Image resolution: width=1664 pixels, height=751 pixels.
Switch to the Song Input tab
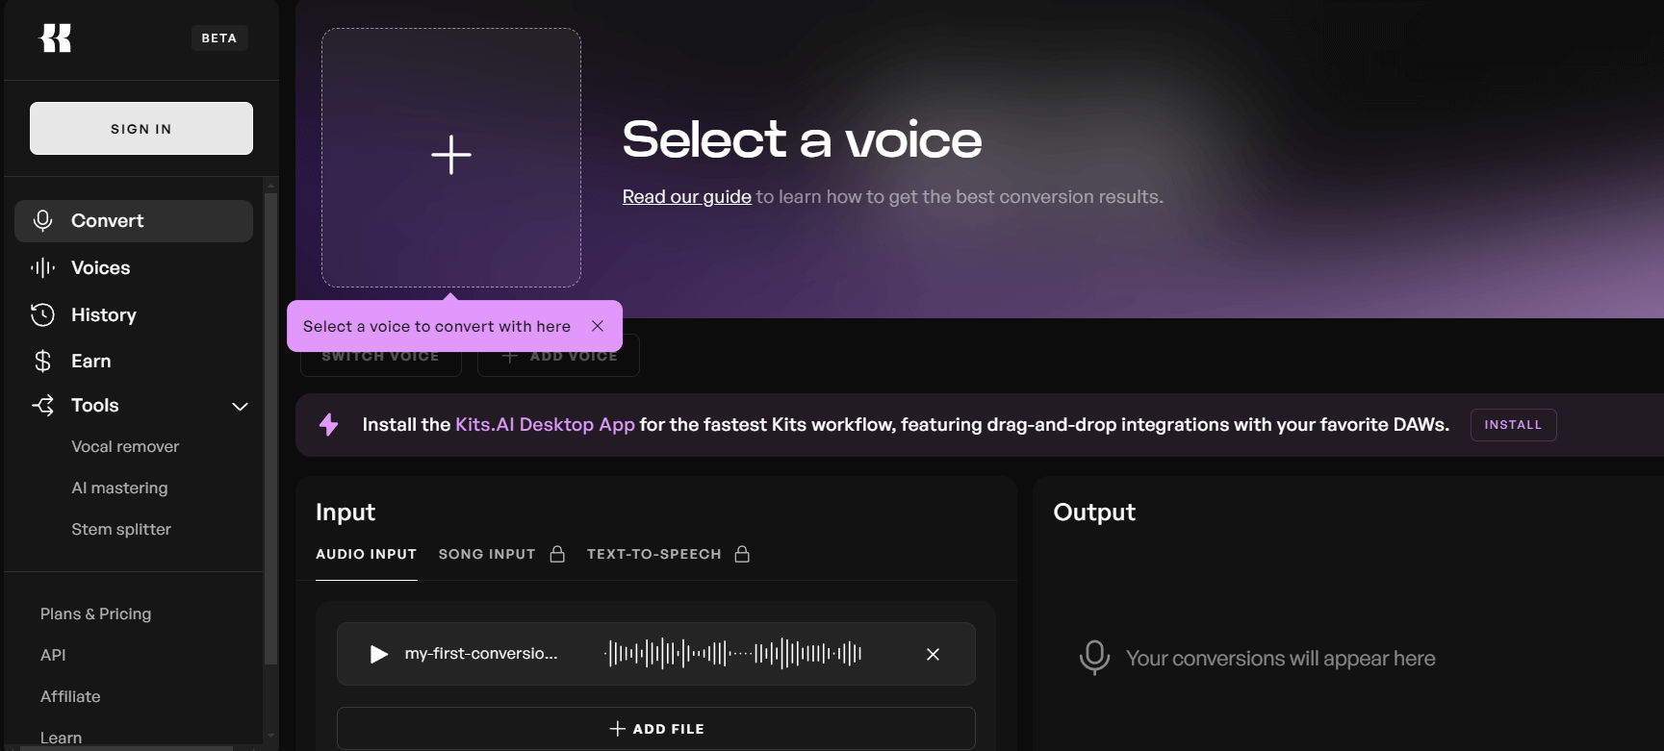coord(487,554)
